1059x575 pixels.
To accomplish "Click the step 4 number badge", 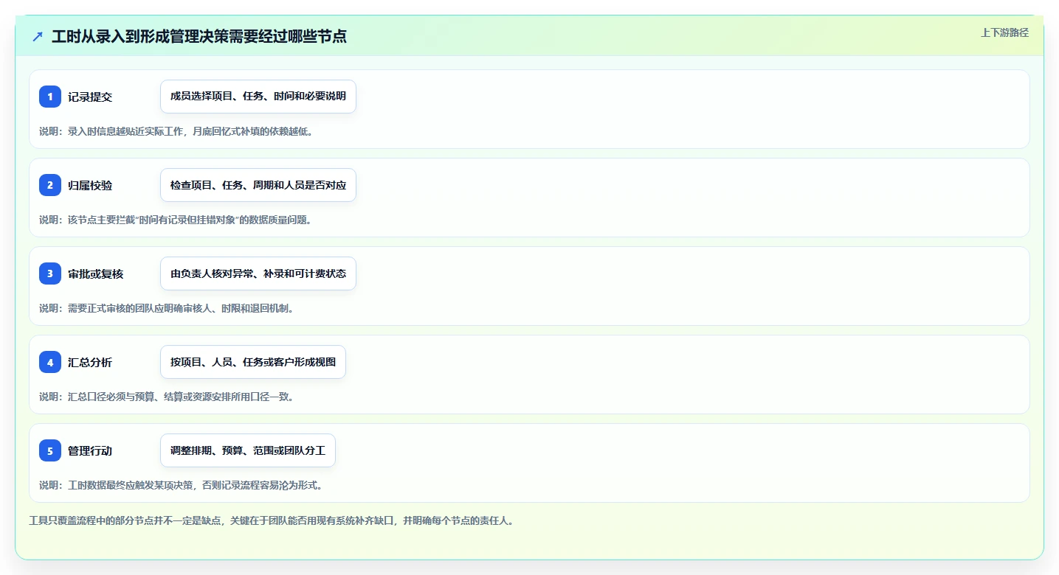I will (50, 362).
